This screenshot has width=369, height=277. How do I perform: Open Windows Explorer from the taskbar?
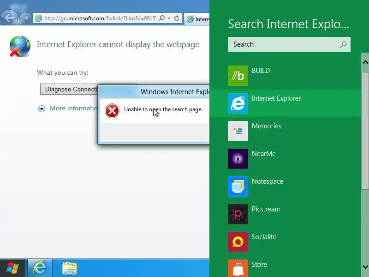(70, 269)
